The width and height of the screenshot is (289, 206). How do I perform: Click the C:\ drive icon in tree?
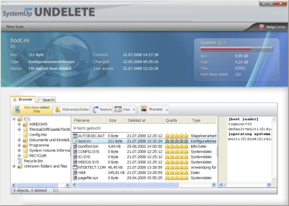20,119
